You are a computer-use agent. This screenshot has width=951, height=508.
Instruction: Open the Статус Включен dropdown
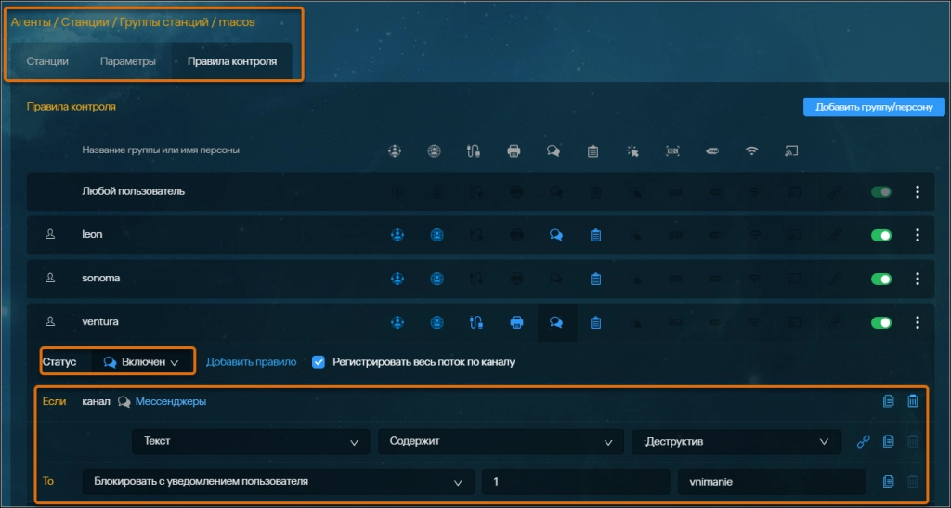pos(141,362)
